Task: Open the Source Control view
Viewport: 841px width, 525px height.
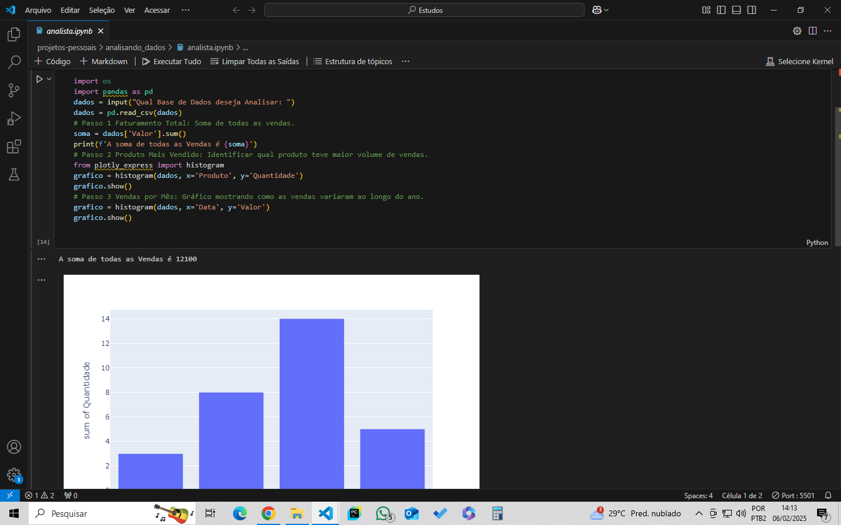Action: pyautogui.click(x=14, y=90)
